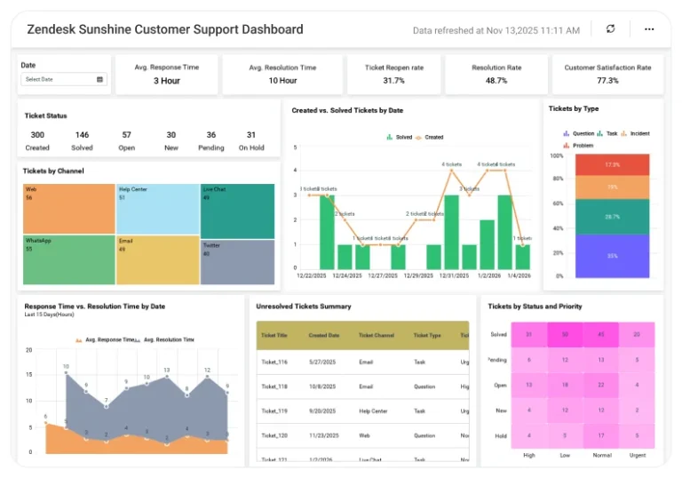Viewport: 682px width, 478px height.
Task: Click the refresh data icon
Action: (x=610, y=28)
